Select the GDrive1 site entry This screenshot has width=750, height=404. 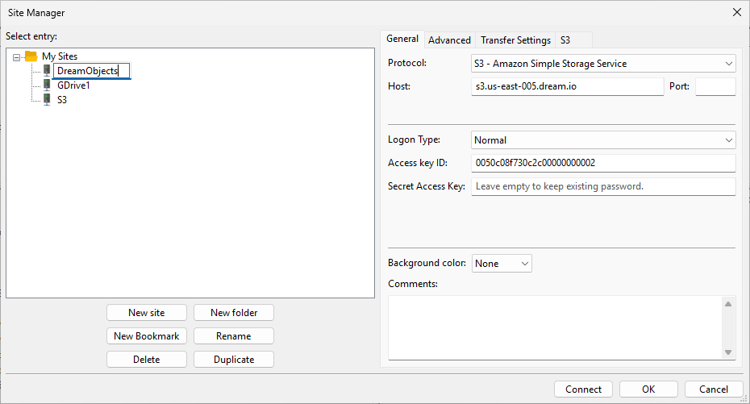[73, 85]
